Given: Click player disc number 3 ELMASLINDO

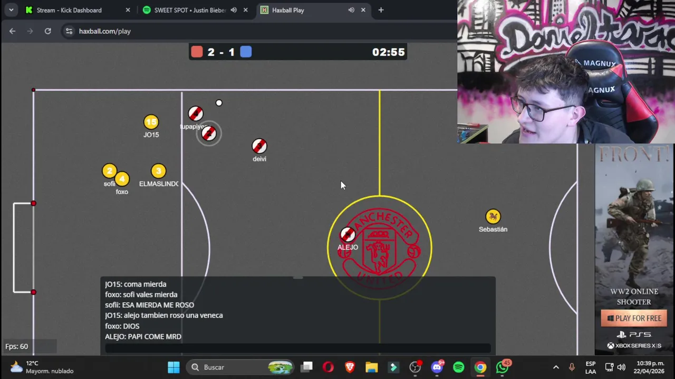Looking at the screenshot, I should click(158, 171).
